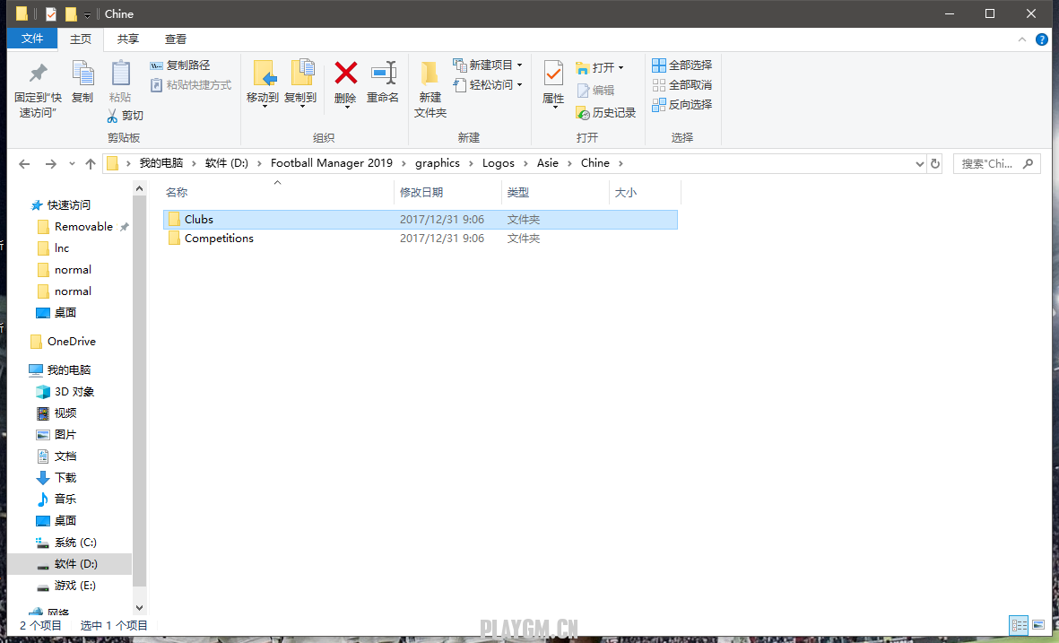Click Asie in the address path

coord(548,163)
